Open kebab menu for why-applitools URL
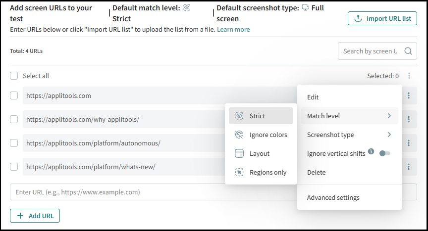 [409, 119]
